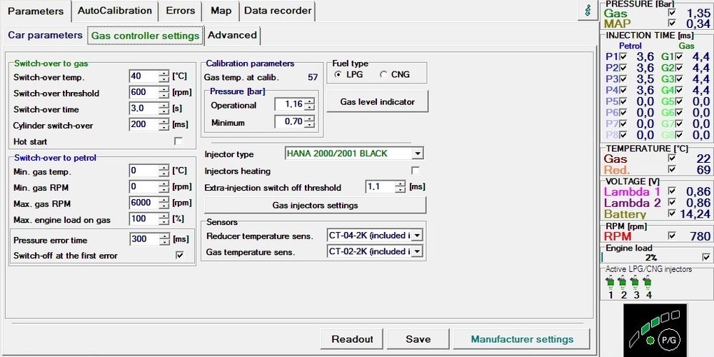
Task: Click the Switch-over temp. value field
Action: 144,76
